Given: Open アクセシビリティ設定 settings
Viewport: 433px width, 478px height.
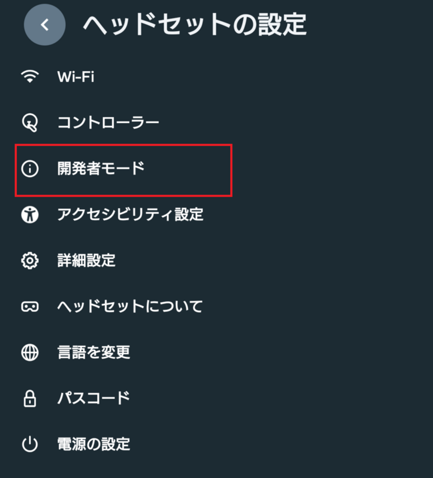Looking at the screenshot, I should pos(130,215).
